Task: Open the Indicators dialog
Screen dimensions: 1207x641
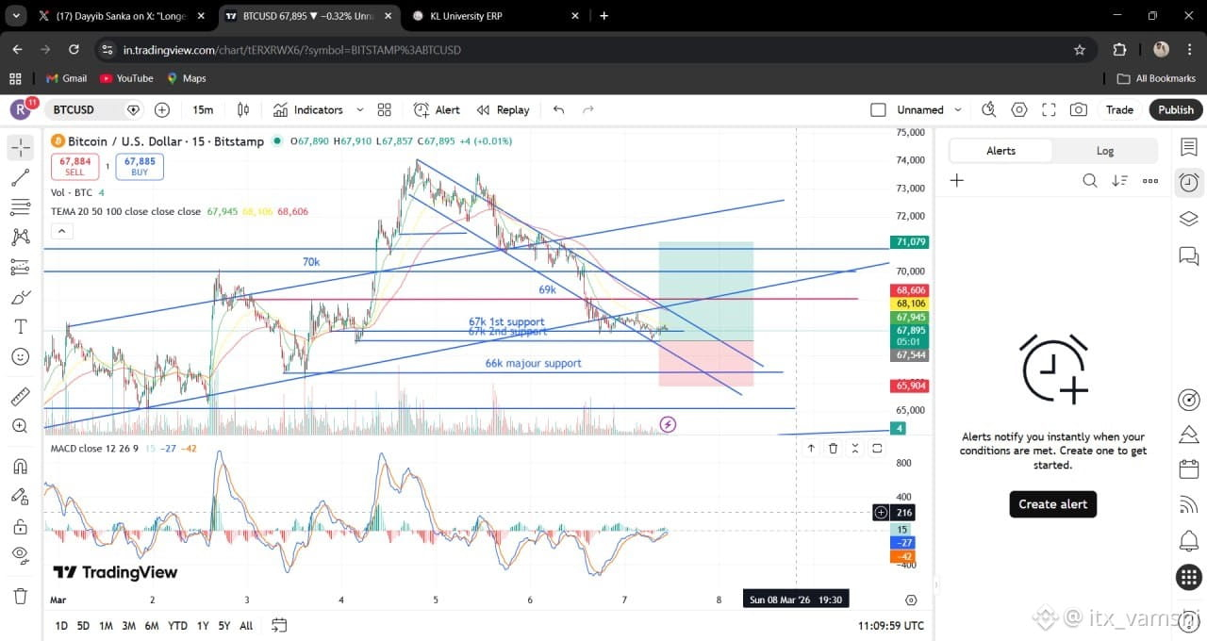Action: [308, 109]
